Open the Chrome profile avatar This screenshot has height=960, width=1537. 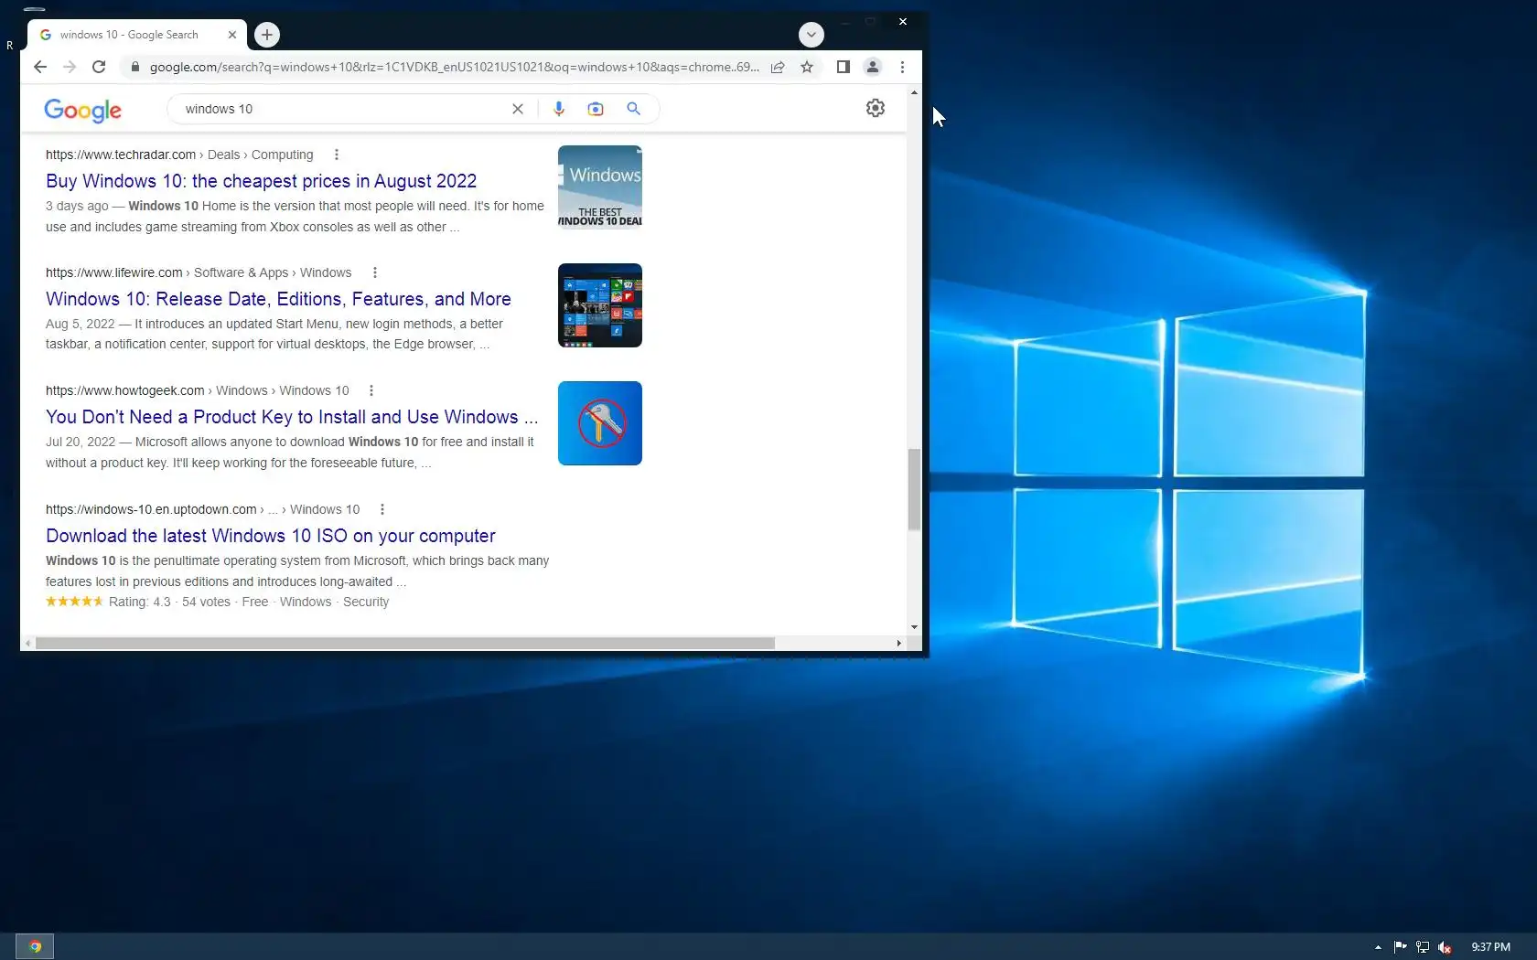point(873,67)
